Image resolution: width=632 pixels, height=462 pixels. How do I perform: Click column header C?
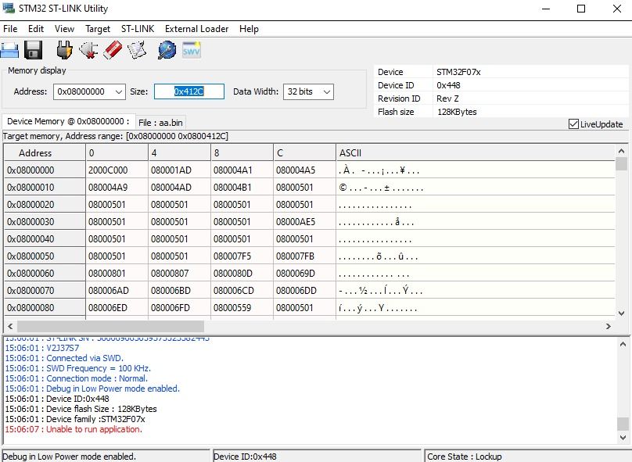point(304,153)
